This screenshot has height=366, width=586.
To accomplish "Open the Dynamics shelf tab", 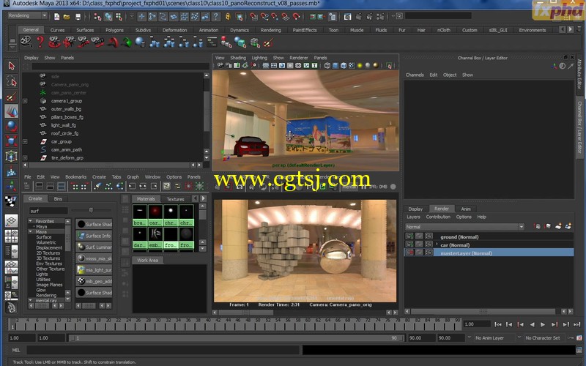I will coord(240,30).
